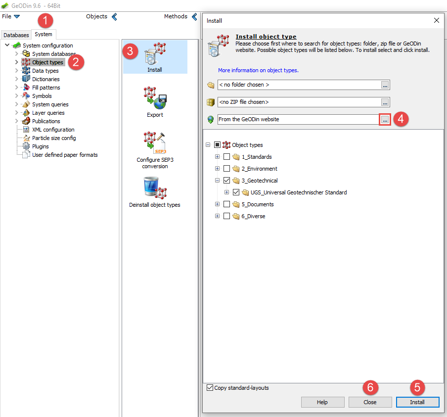The image size is (447, 417).
Task: Enable the 1_Standards checkbox
Action: click(227, 157)
